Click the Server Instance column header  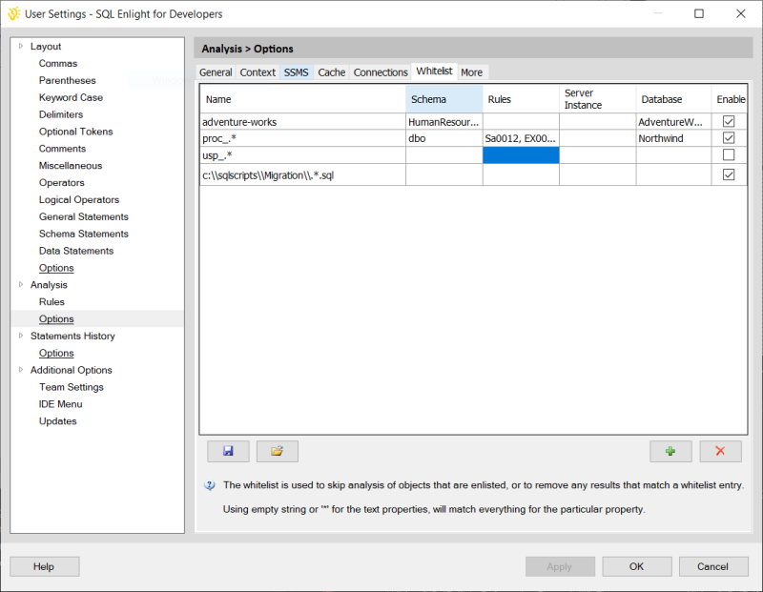pos(598,99)
